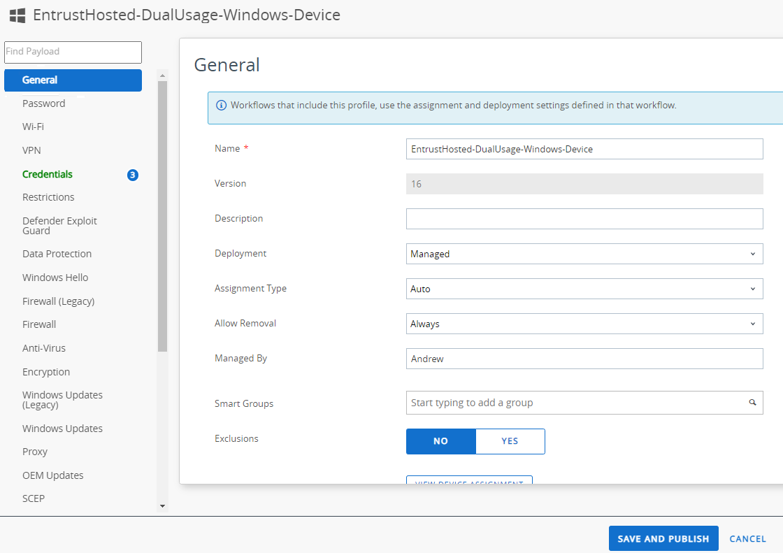Screen dimensions: 783x553
Task: Expand the Assignment Type dropdown
Action: click(x=584, y=289)
